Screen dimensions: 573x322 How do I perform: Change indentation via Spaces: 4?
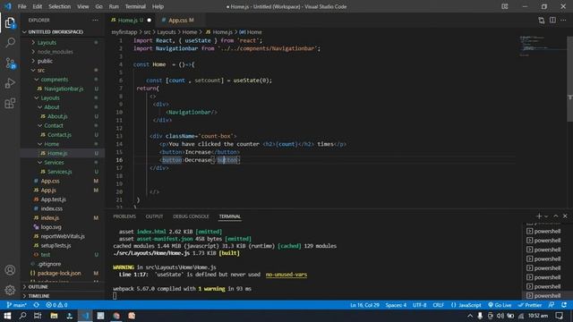396,305
